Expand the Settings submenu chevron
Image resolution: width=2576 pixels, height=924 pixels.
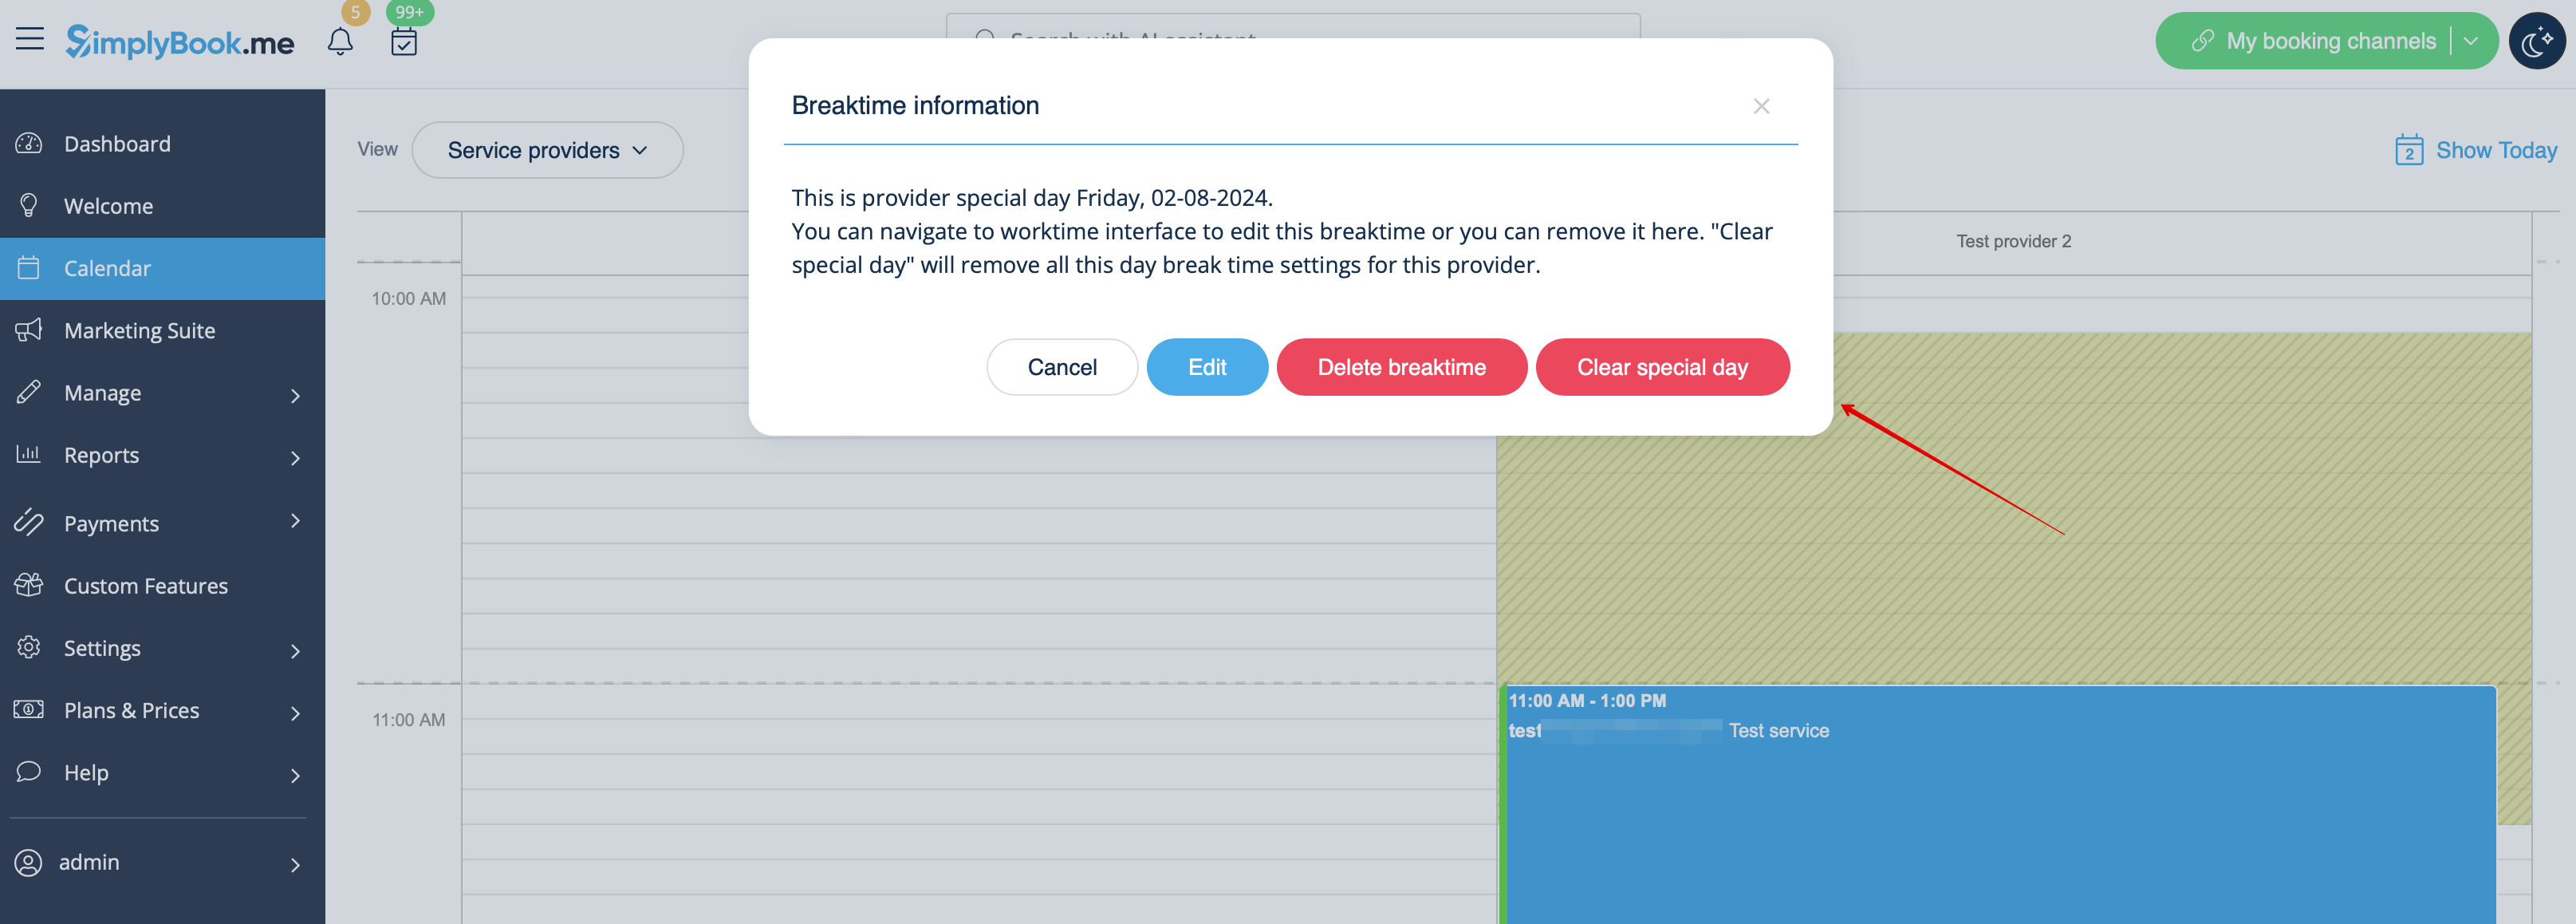click(x=295, y=650)
